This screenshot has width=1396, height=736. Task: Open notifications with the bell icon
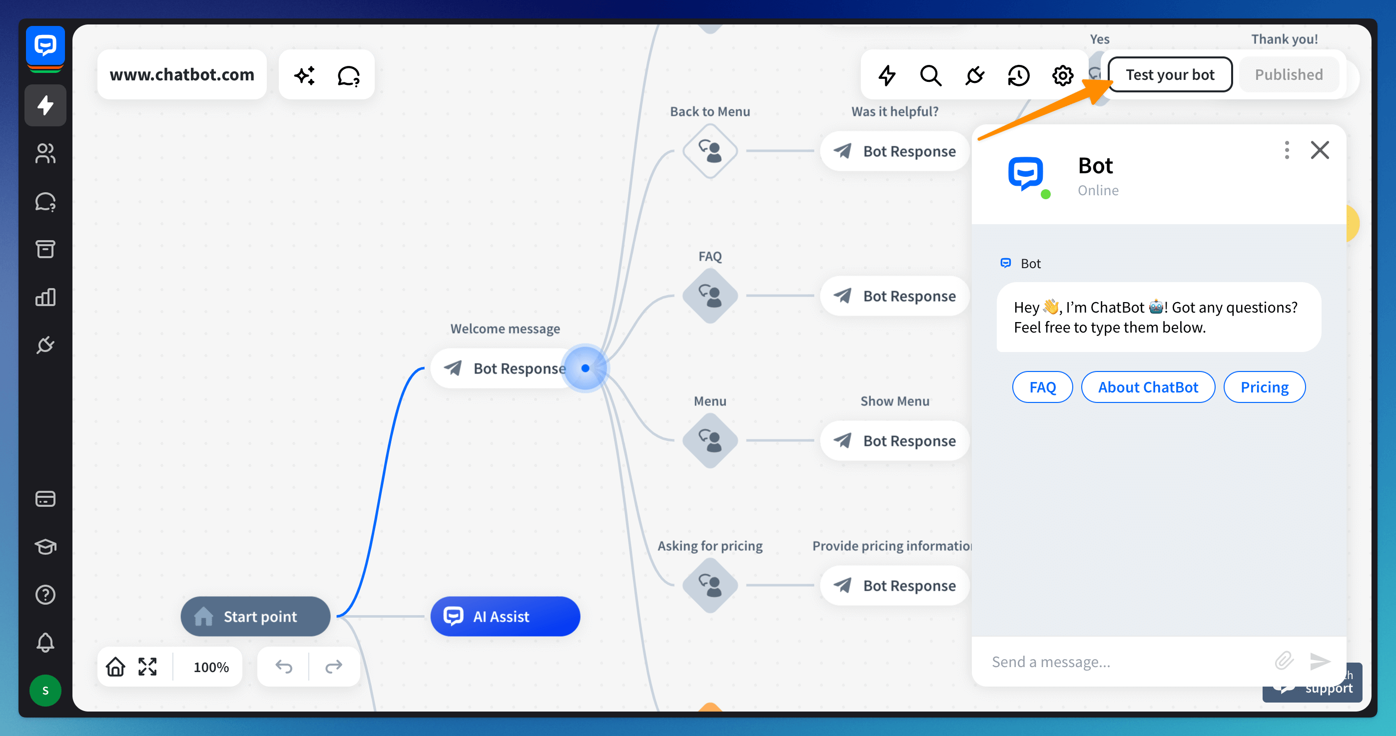point(45,642)
